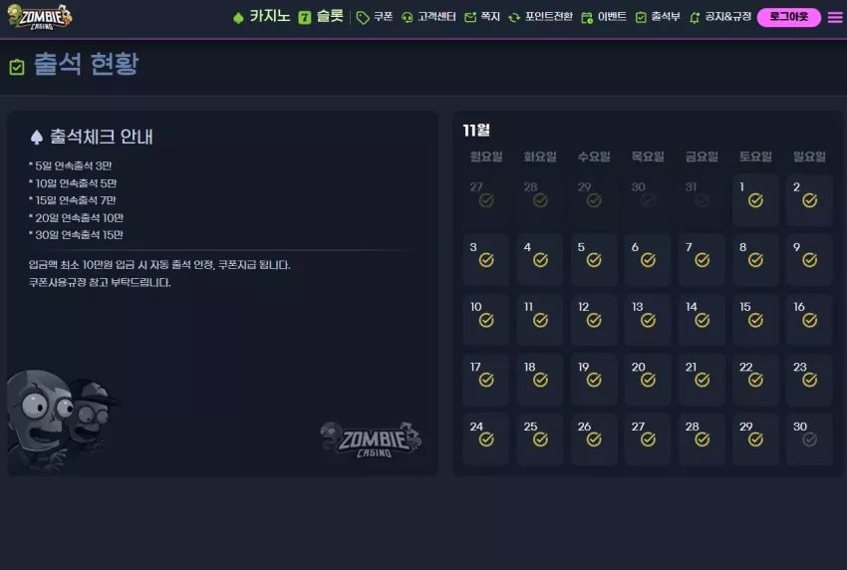Click the spade icon next to 카지노
Viewport: 847px width, 570px height.
[238, 18]
